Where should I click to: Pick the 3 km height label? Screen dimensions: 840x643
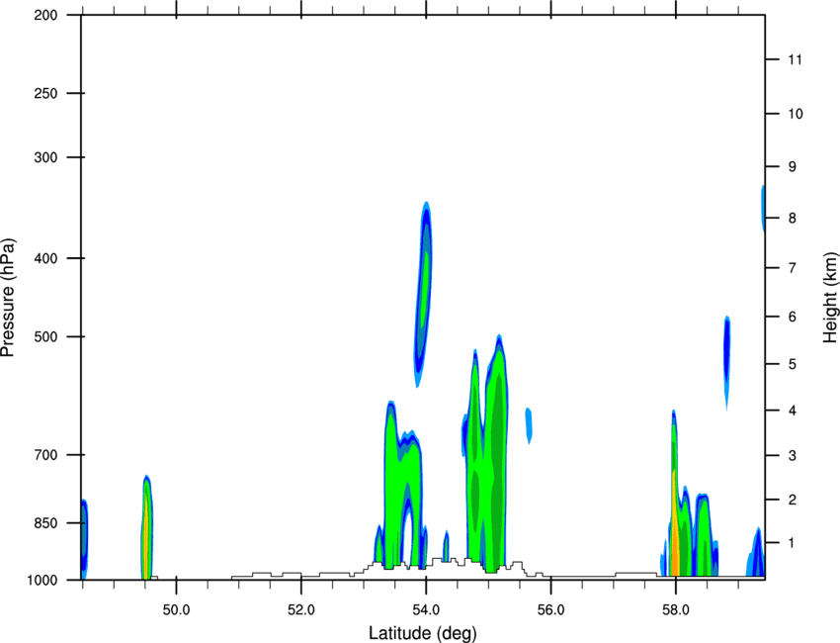click(793, 456)
